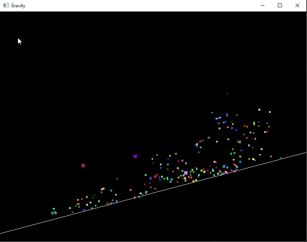Click the dim brown particle highest up

(227, 93)
